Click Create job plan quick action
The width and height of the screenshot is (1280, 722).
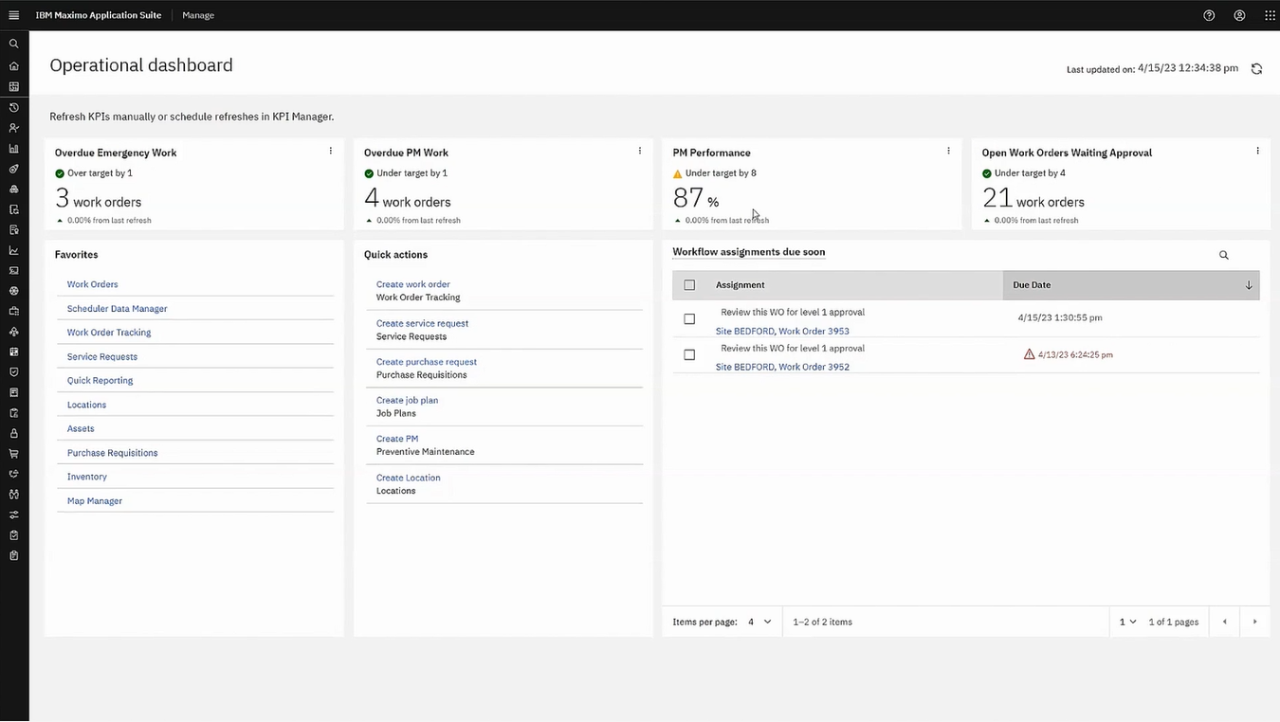click(407, 400)
